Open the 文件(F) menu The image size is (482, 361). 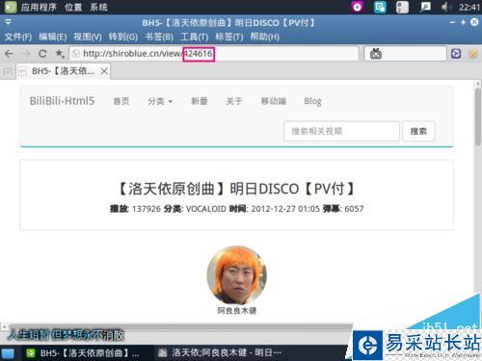point(18,37)
